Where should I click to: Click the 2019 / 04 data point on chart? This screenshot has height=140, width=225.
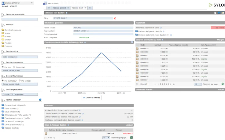click(101, 53)
